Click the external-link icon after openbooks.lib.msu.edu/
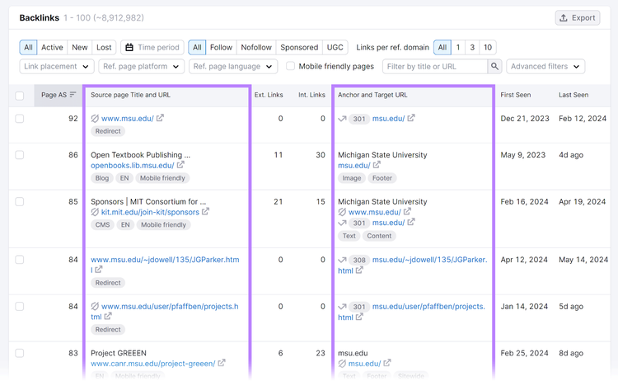This screenshot has width=618, height=381. (180, 165)
